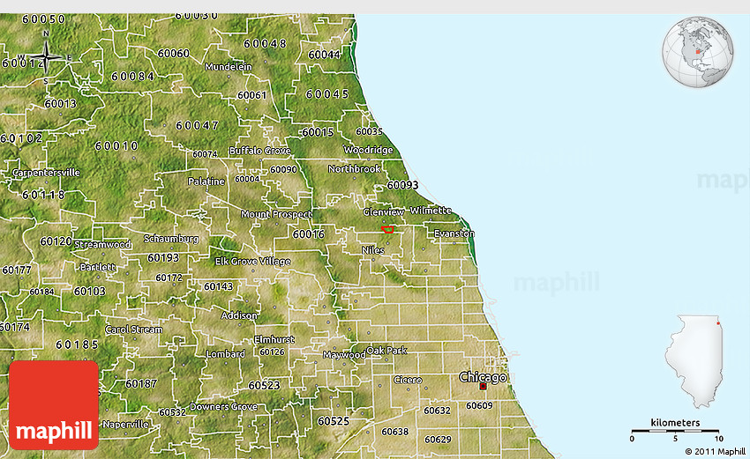The width and height of the screenshot is (750, 459).
Task: Click the globe locator inset
Action: 699,52
